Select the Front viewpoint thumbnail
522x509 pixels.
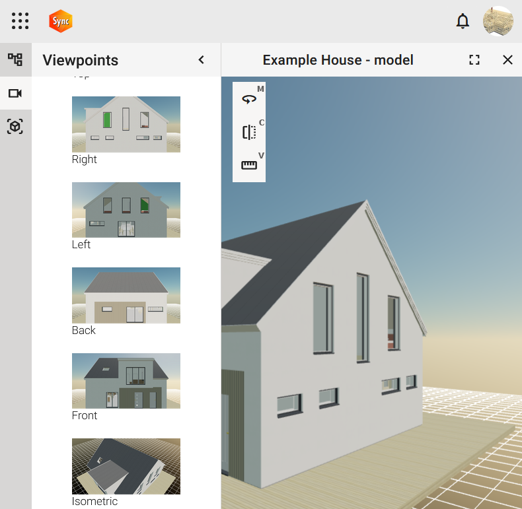pos(126,380)
